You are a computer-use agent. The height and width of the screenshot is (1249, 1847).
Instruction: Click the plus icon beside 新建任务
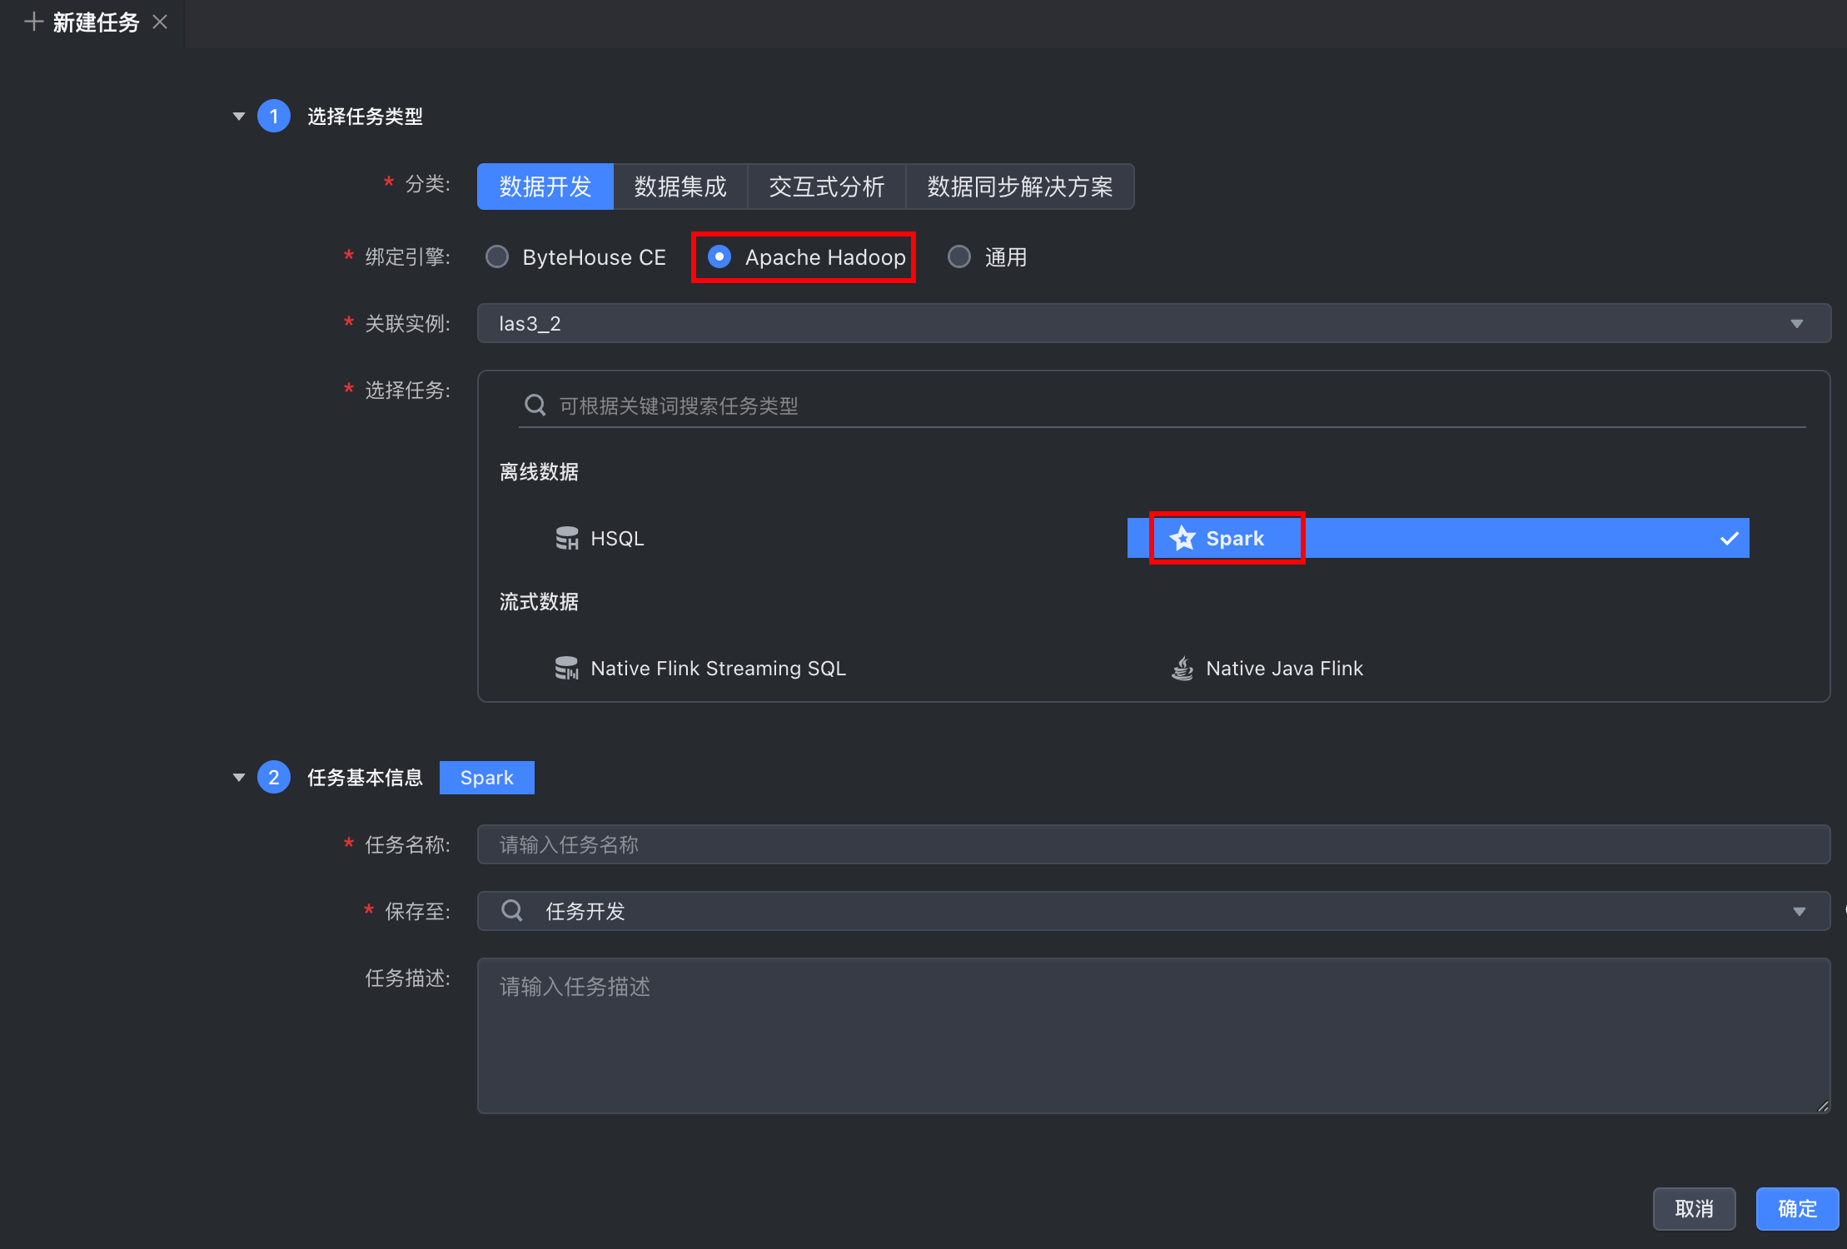[x=33, y=22]
